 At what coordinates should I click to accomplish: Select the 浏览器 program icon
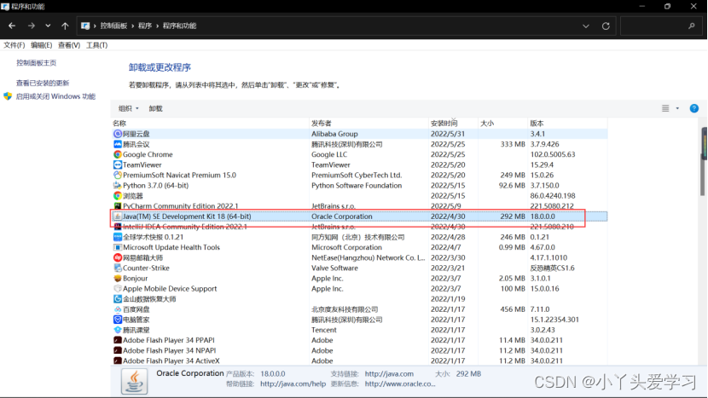coord(118,196)
